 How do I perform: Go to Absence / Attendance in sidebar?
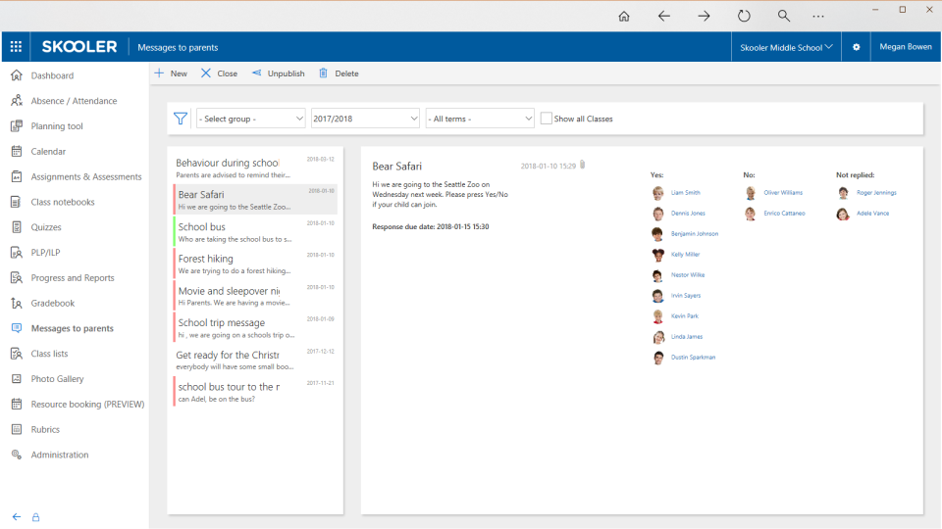(74, 101)
